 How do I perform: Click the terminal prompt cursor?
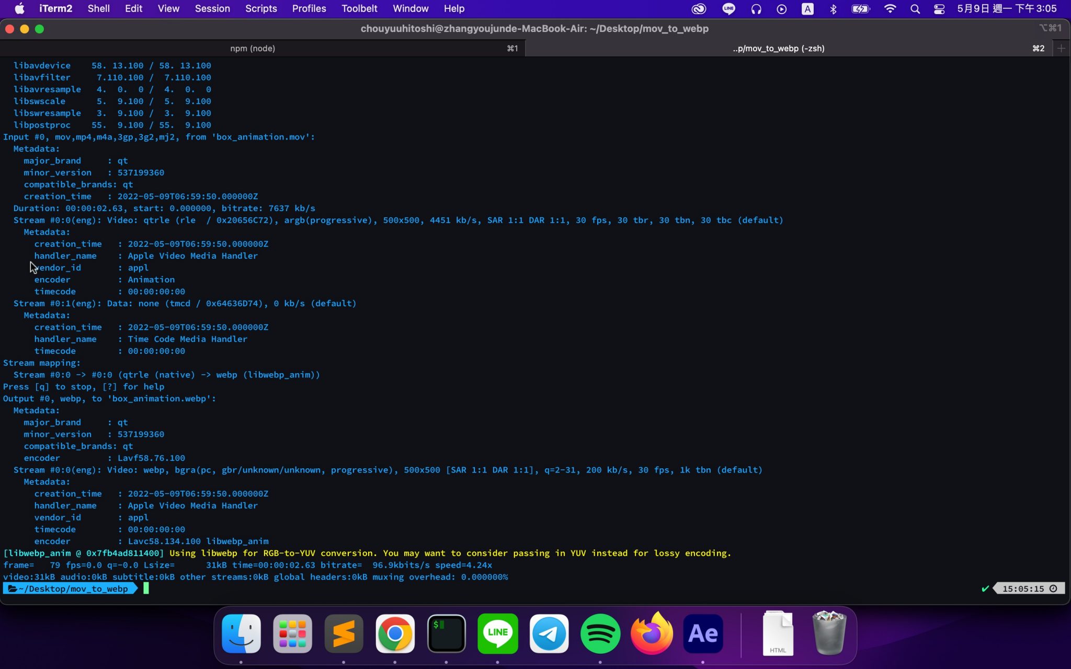pos(146,589)
